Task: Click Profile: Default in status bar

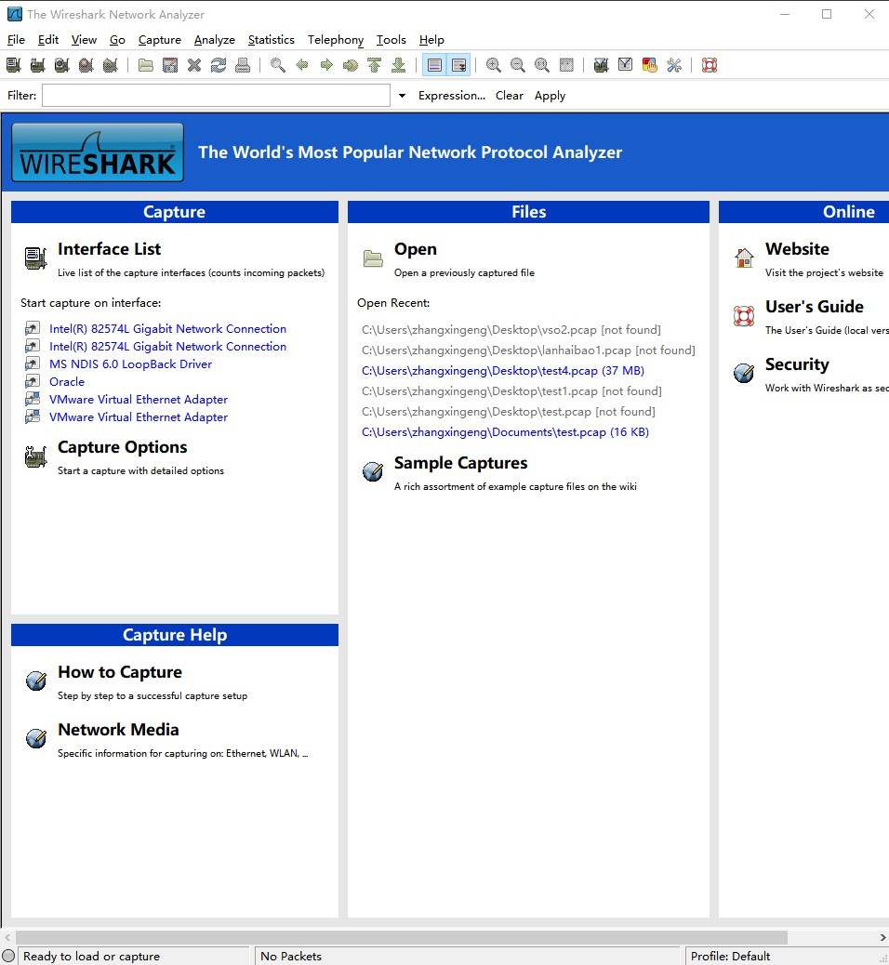Action: pos(730,956)
